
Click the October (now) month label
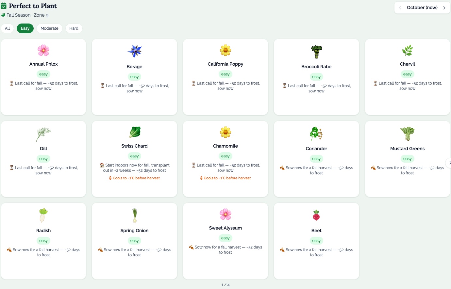(x=422, y=8)
